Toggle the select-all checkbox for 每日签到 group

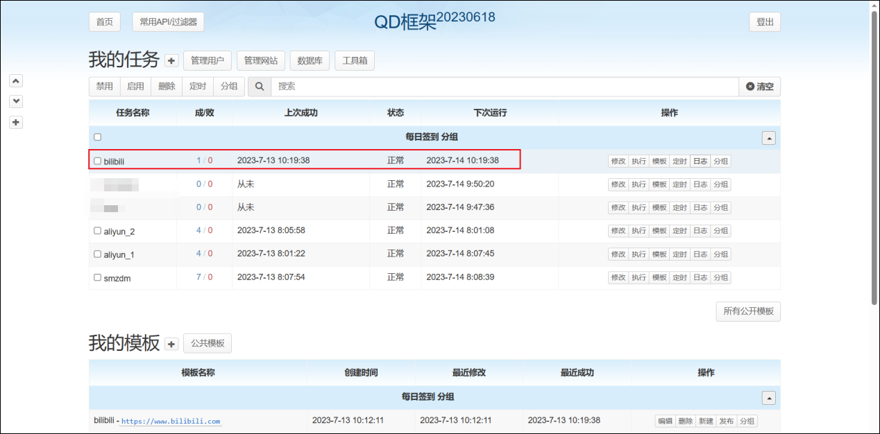tap(97, 137)
